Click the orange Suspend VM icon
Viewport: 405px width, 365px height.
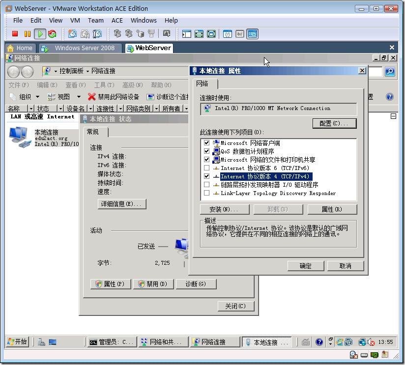tap(28, 34)
